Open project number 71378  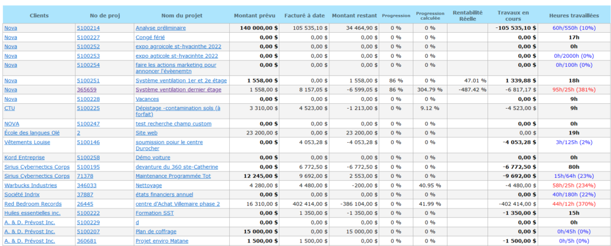[85, 176]
